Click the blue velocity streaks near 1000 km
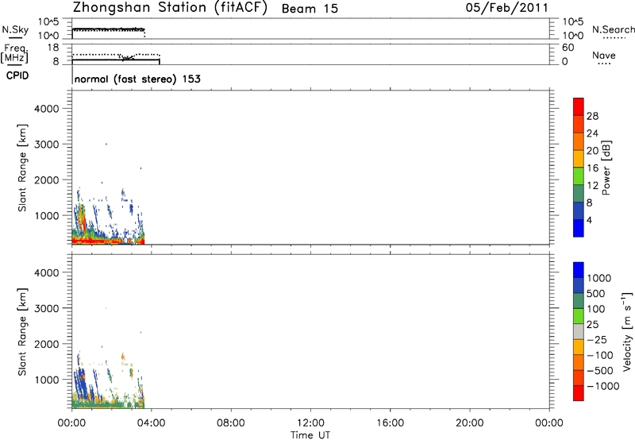635x440 pixels. 82,385
